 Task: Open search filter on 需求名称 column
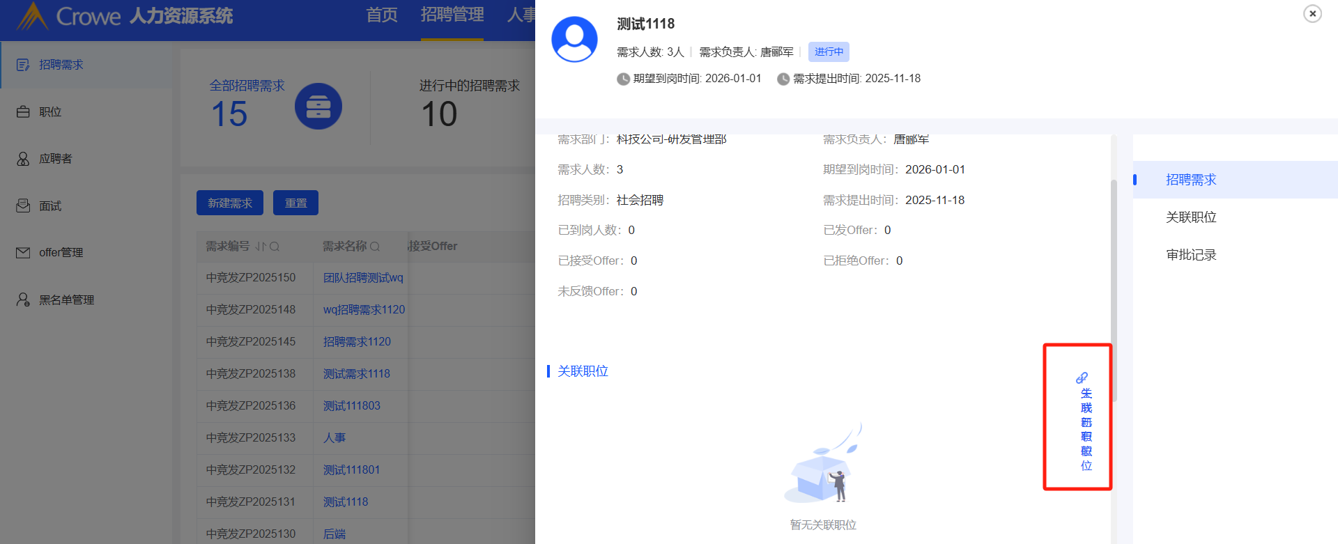click(375, 247)
